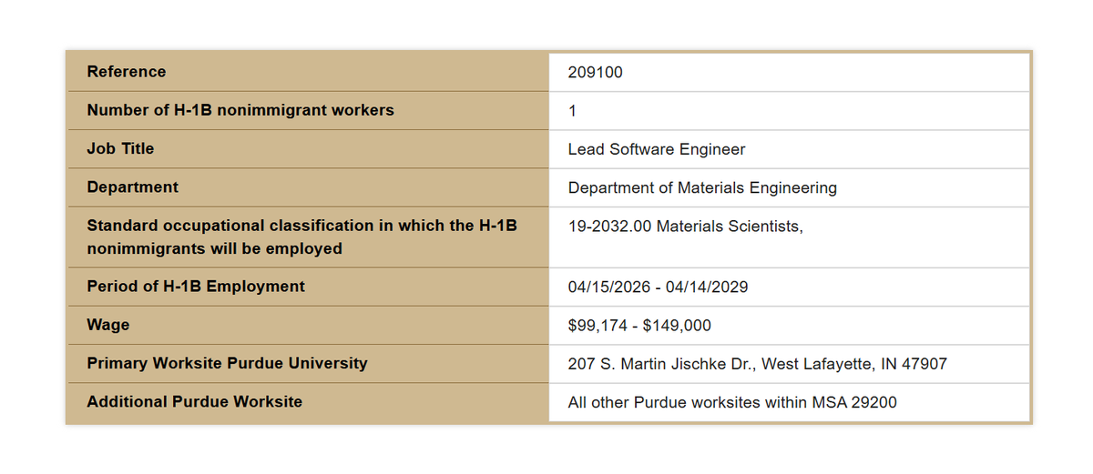Select 'All other Purdue worksites within MSA 29200'
This screenshot has width=1093, height=474.
pos(732,402)
